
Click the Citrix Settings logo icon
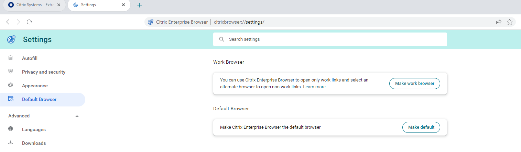click(x=11, y=39)
